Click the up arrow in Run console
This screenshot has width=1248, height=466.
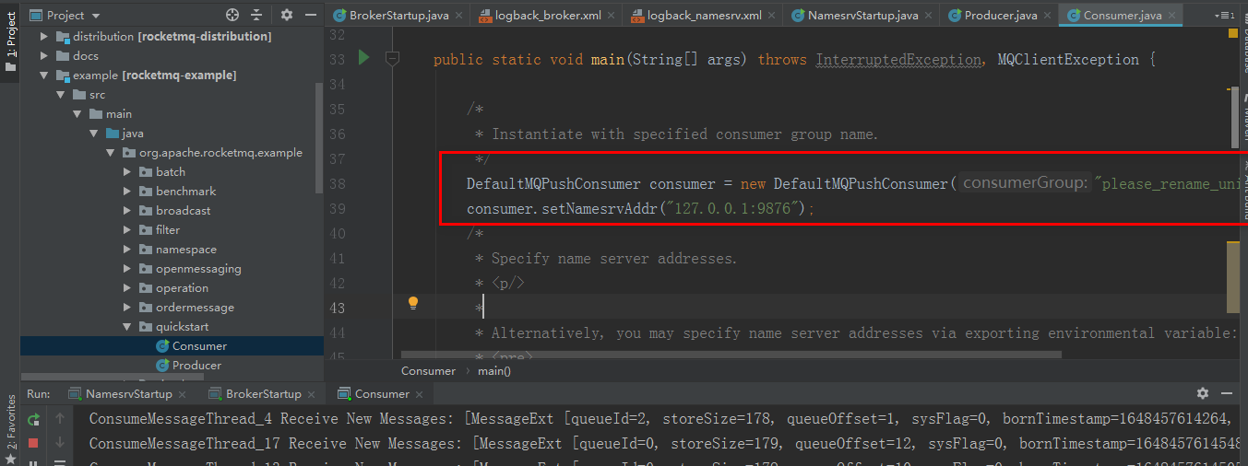60,419
